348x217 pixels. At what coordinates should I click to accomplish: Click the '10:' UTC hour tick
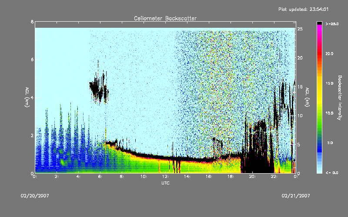144,177
